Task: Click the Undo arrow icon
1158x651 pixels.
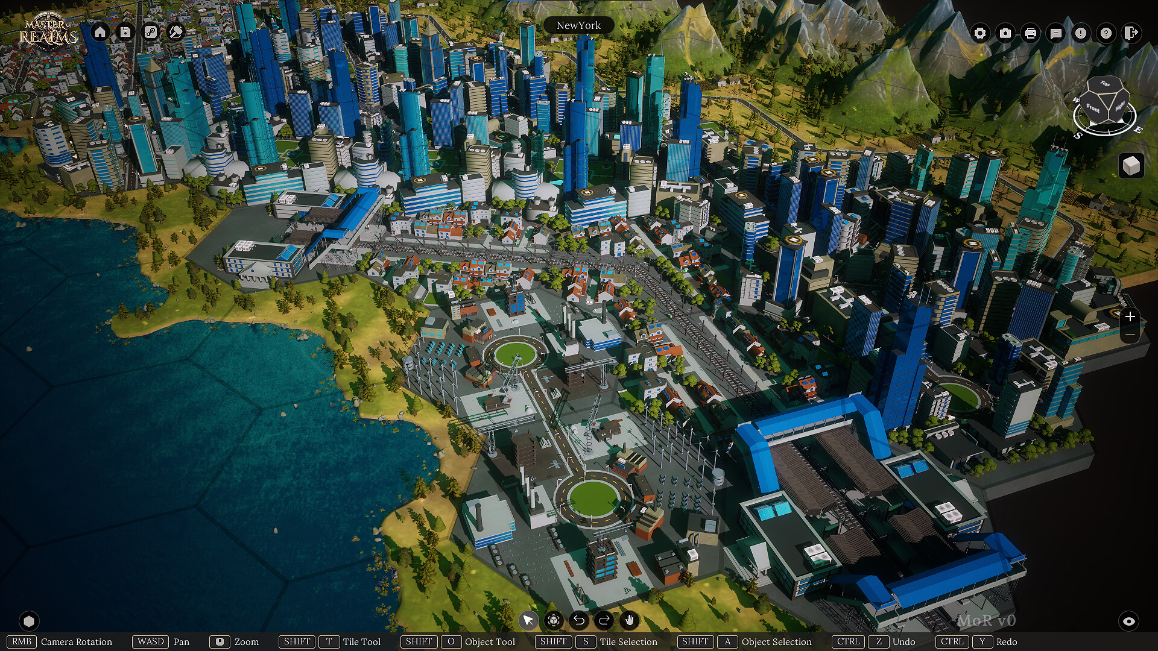Action: pos(578,620)
